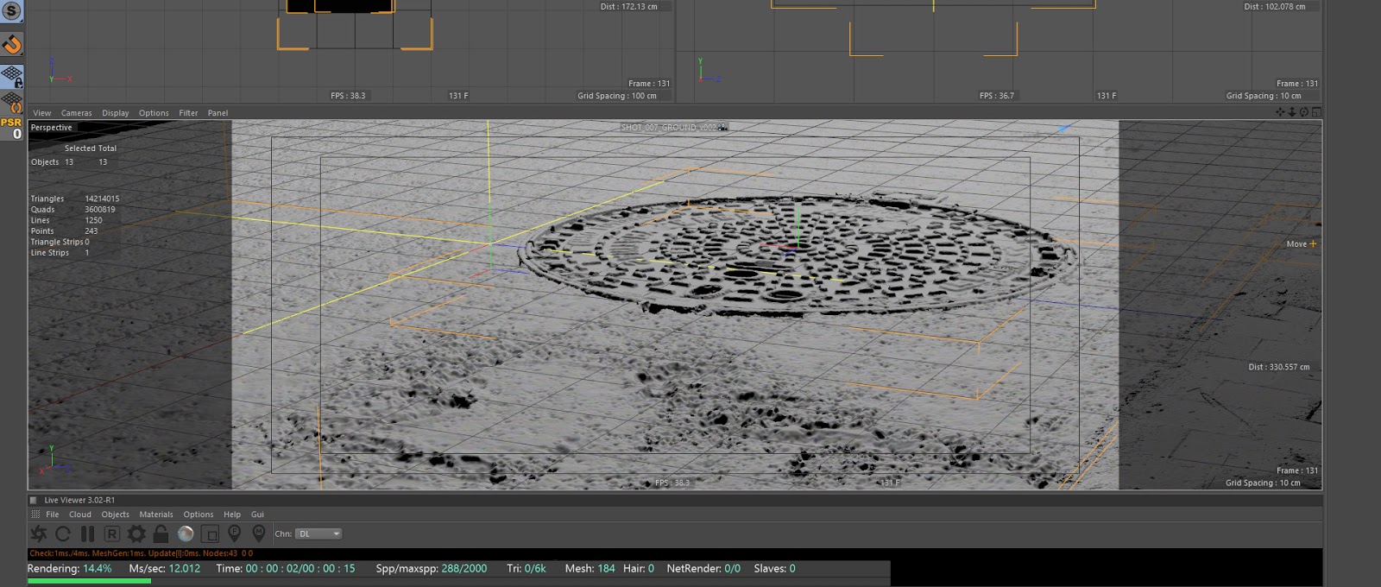The height and width of the screenshot is (587, 1381).
Task: Click the viewport maximize toggle icon
Action: (x=1315, y=112)
